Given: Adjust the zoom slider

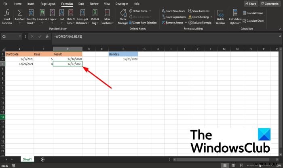Looking at the screenshot, I should click(260, 166).
